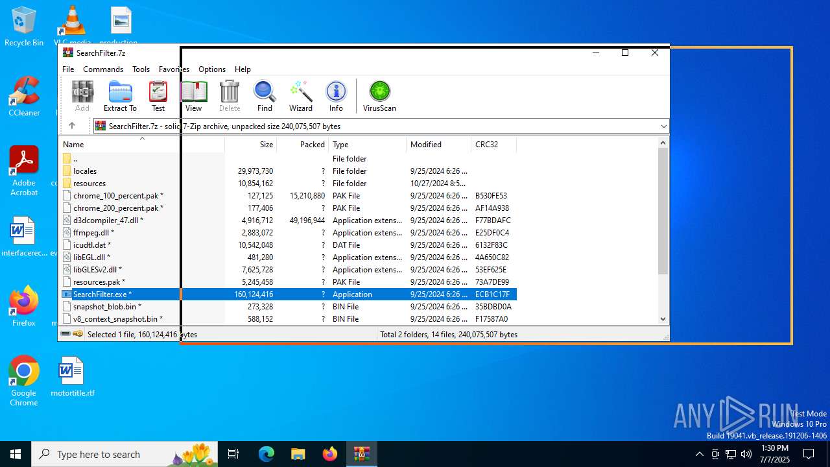Select d3dcompiler_47.dll file
This screenshot has height=467, width=830.
(288, 221)
